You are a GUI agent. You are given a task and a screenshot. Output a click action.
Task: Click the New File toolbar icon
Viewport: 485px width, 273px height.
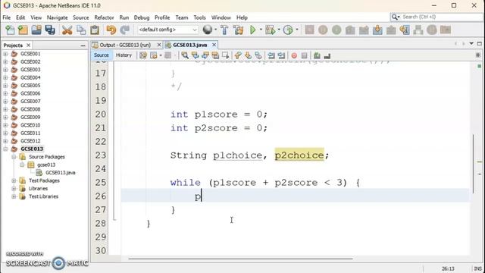coord(10,30)
